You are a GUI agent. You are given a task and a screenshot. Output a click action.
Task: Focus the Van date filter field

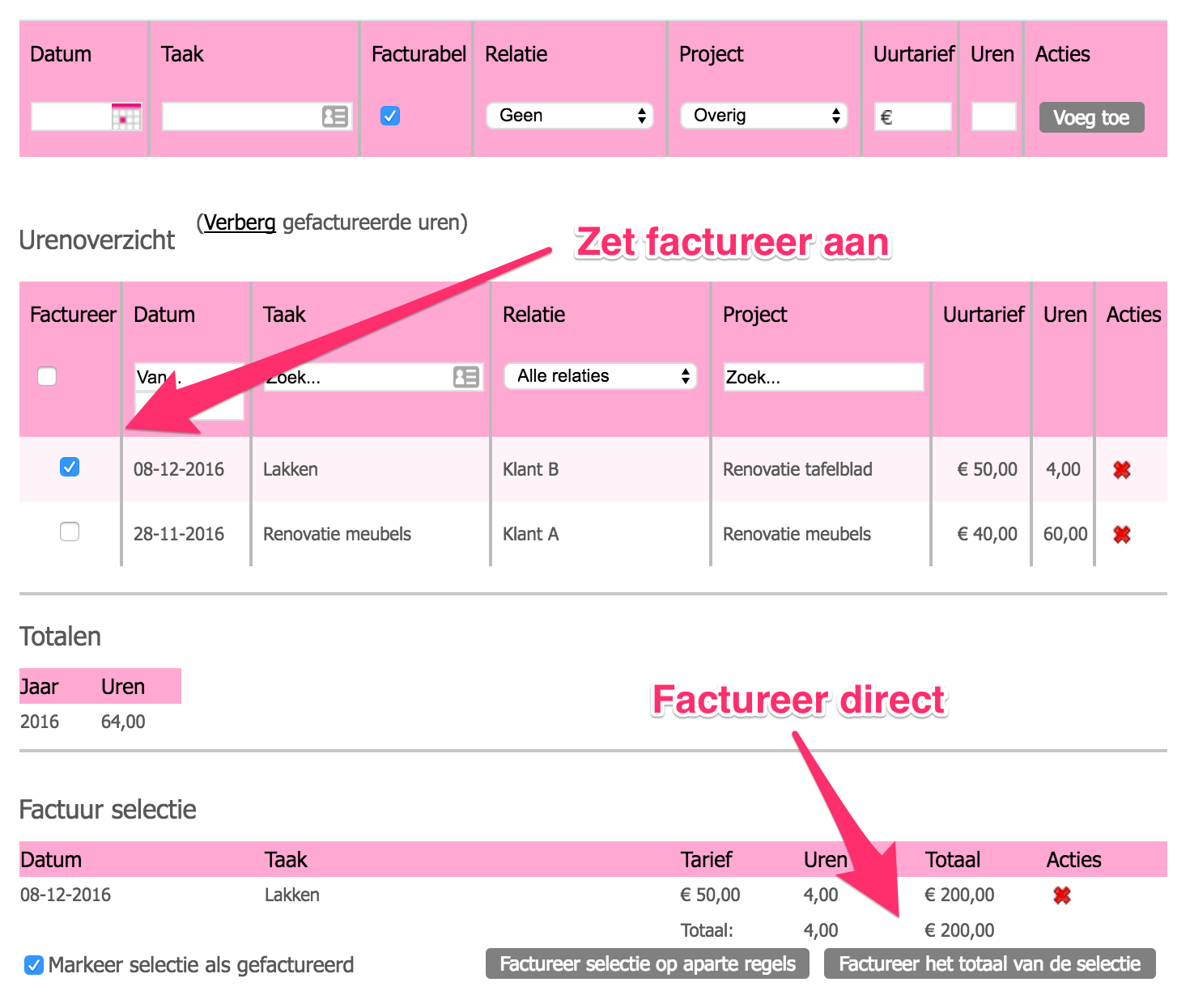189,377
